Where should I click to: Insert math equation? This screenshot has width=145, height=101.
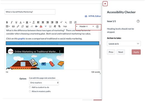[32, 26]
